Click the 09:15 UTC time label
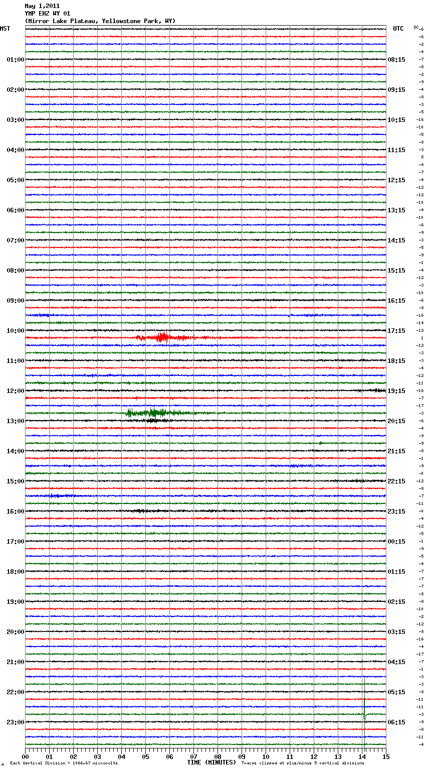426x770 pixels. click(396, 90)
